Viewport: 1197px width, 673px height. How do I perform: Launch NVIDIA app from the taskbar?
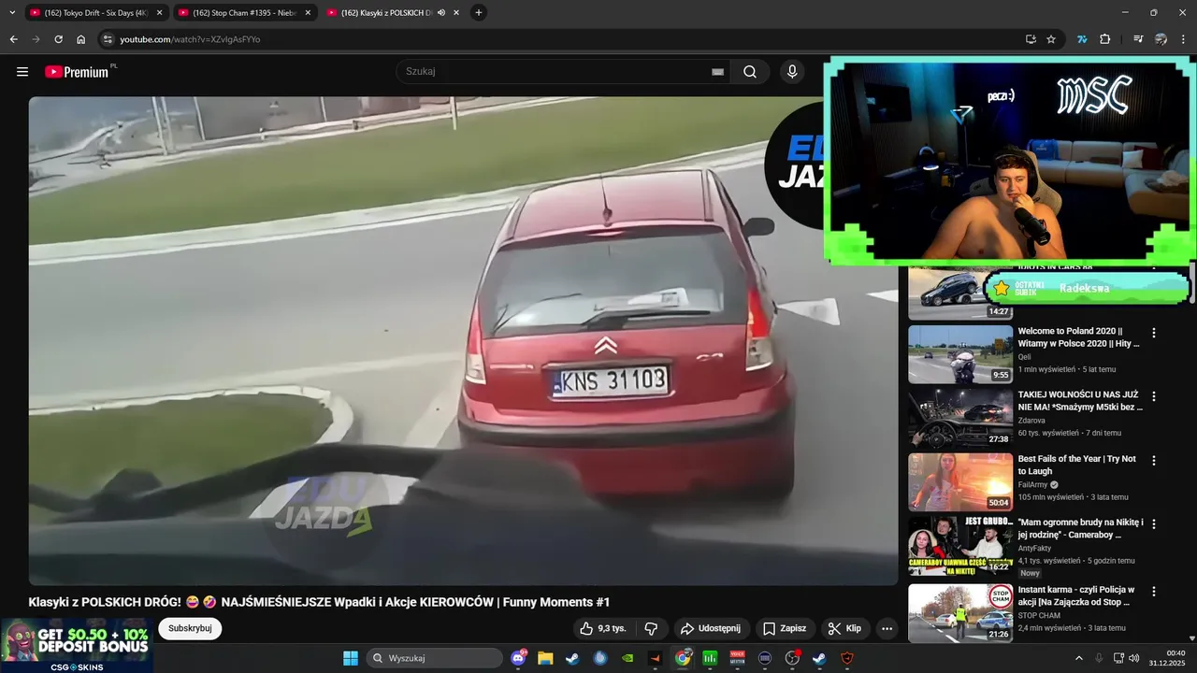[627, 658]
